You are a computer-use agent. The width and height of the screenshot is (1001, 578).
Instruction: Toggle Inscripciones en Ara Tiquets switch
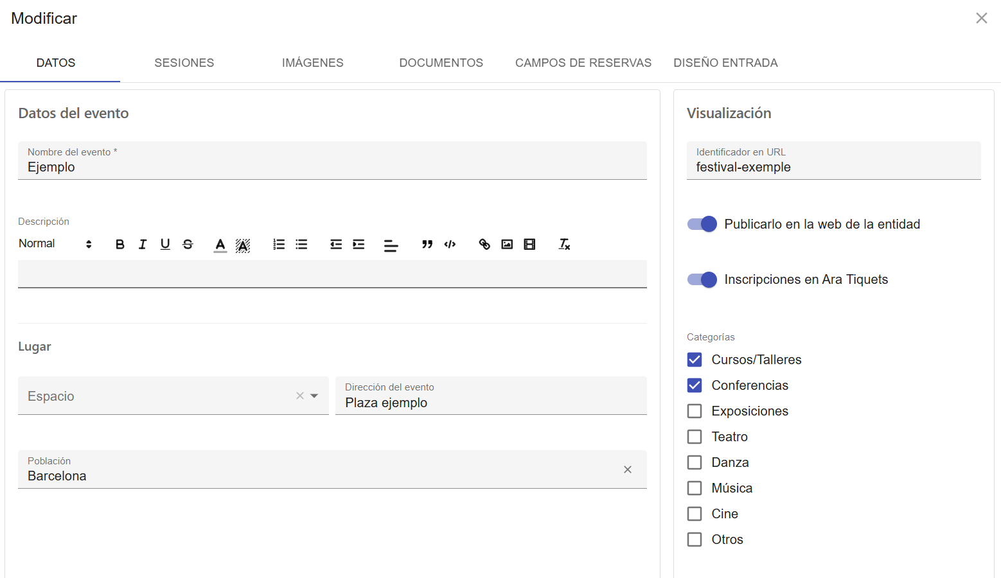click(x=702, y=279)
